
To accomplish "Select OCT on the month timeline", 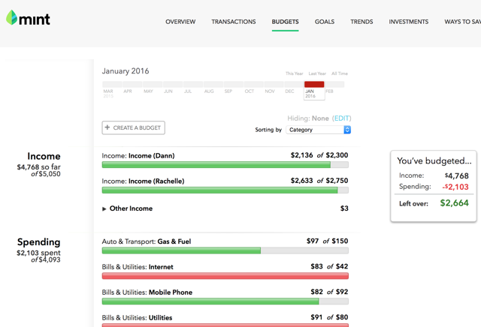I will 250,91.
